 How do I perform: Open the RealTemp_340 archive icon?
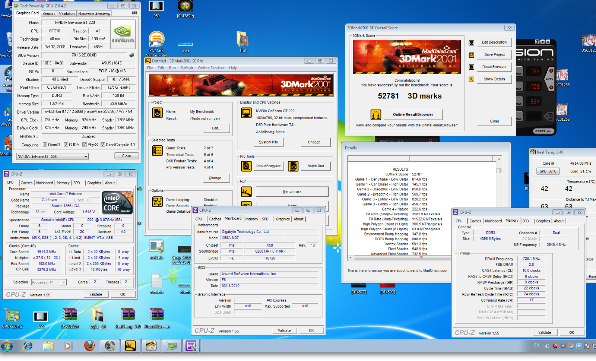pyautogui.click(x=128, y=319)
